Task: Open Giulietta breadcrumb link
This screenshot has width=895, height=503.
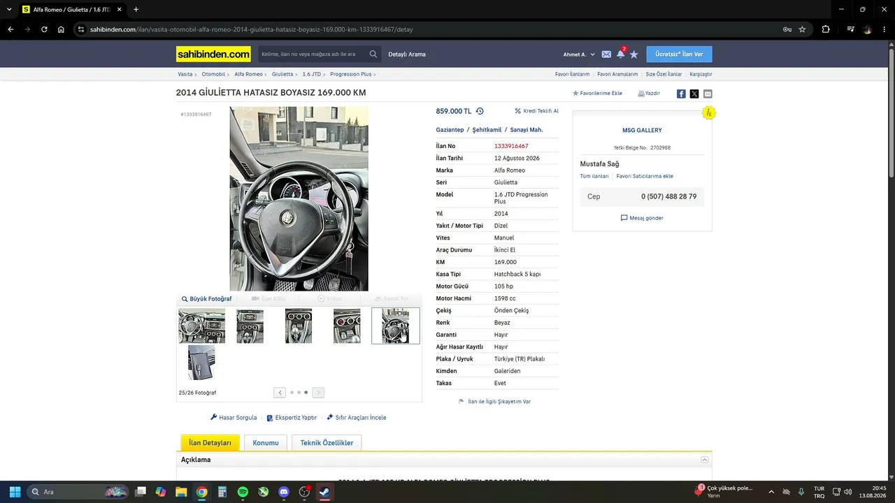Action: coord(282,74)
